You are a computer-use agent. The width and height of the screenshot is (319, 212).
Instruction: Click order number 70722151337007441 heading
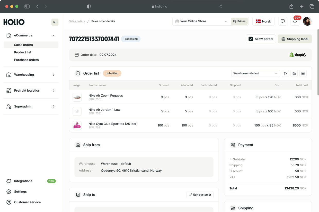(94, 39)
